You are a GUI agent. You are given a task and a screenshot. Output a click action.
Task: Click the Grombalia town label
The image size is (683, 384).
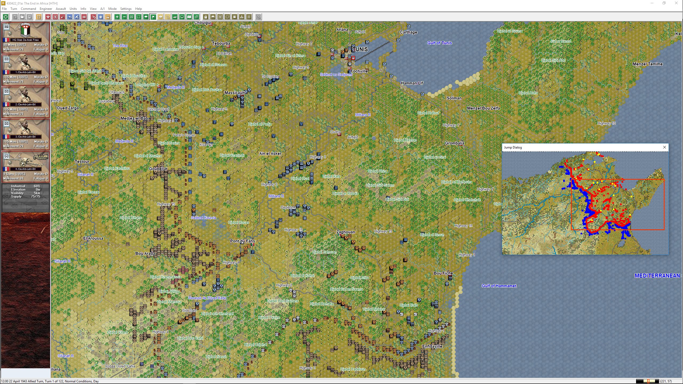(454, 143)
